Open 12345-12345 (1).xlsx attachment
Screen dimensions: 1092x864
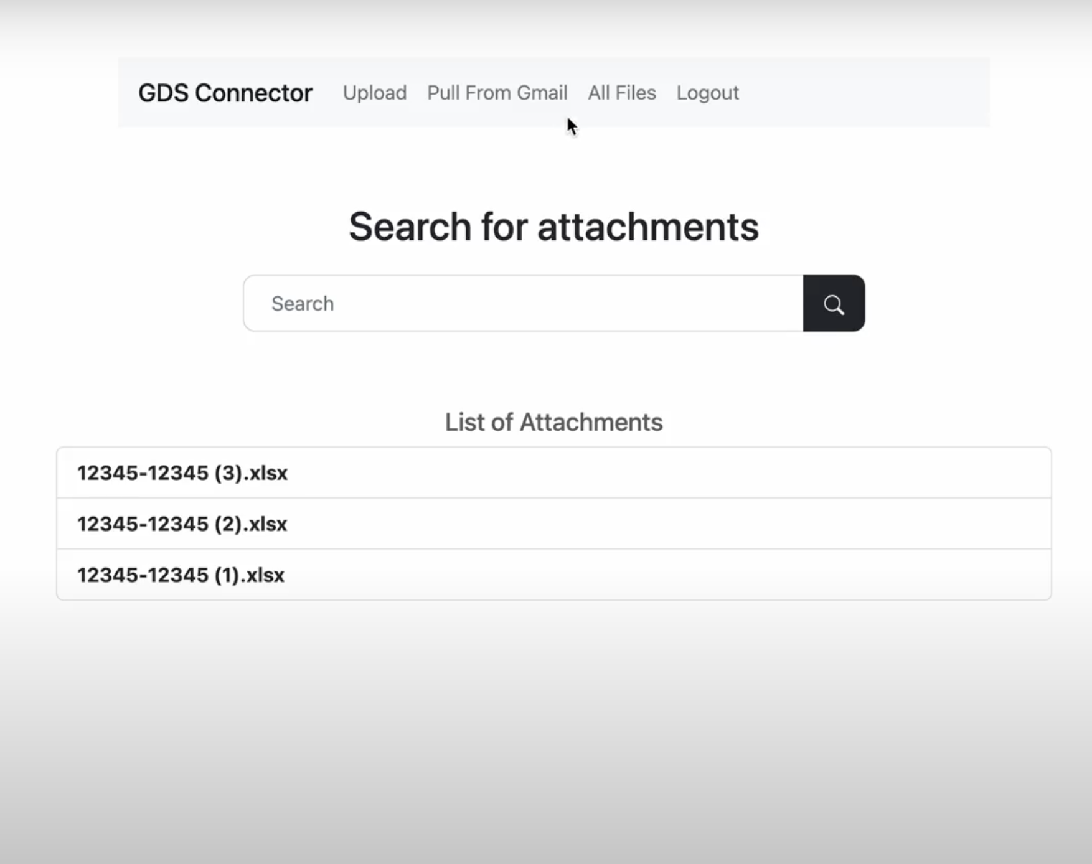coord(554,575)
